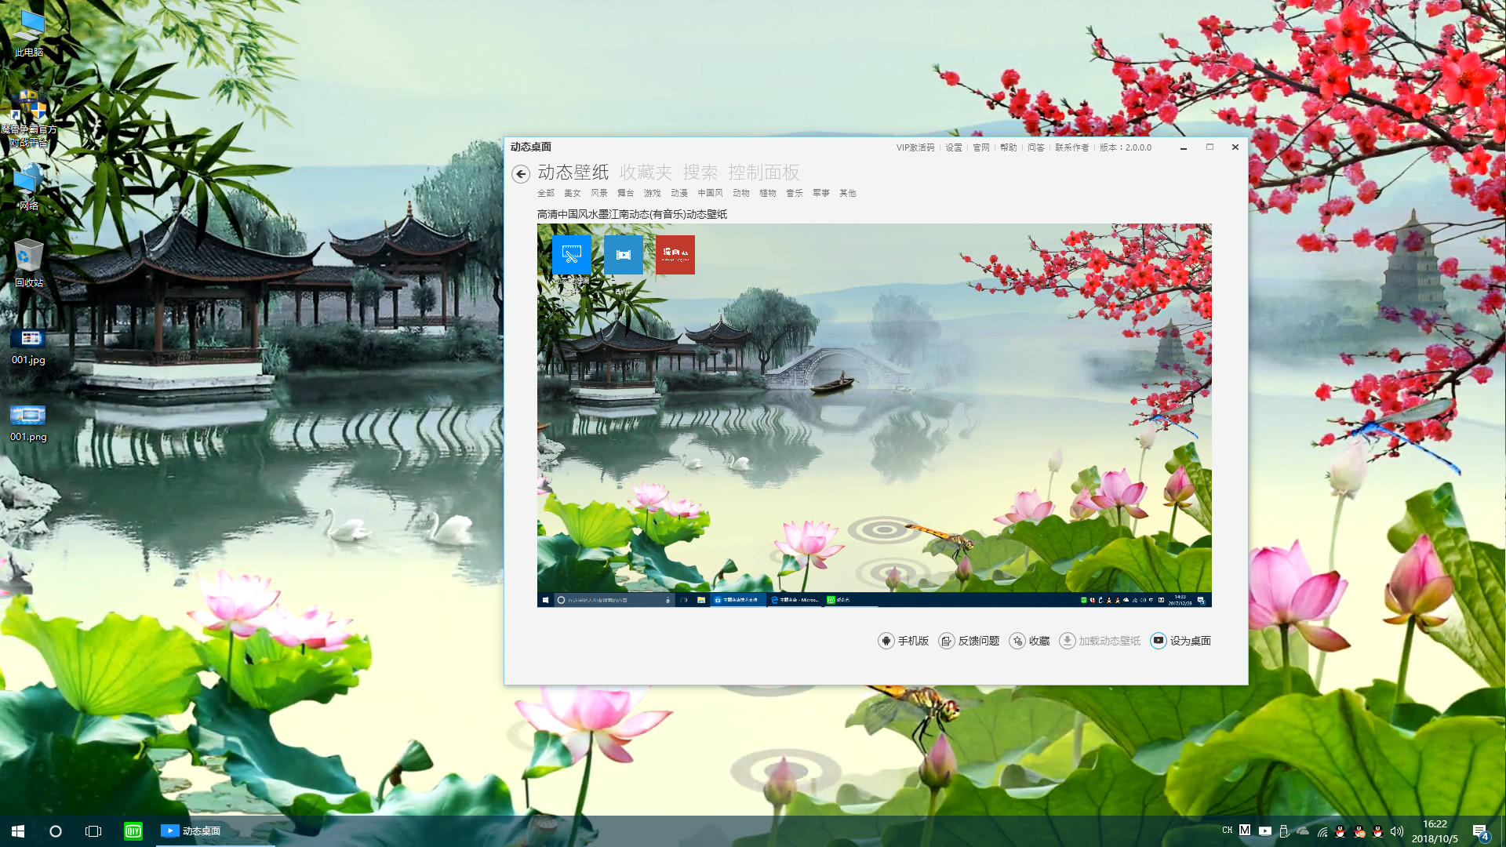
Task: Select the 风景 scenery category
Action: coord(598,193)
